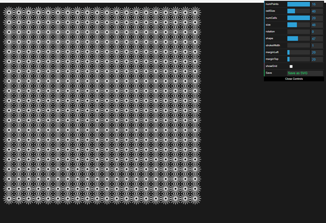Click the strokeWidth slider track
326x223 pixels.
coord(298,45)
